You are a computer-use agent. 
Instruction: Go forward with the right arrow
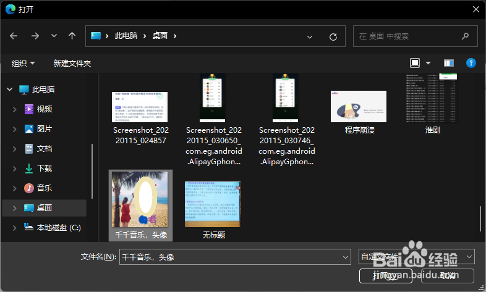coord(35,36)
